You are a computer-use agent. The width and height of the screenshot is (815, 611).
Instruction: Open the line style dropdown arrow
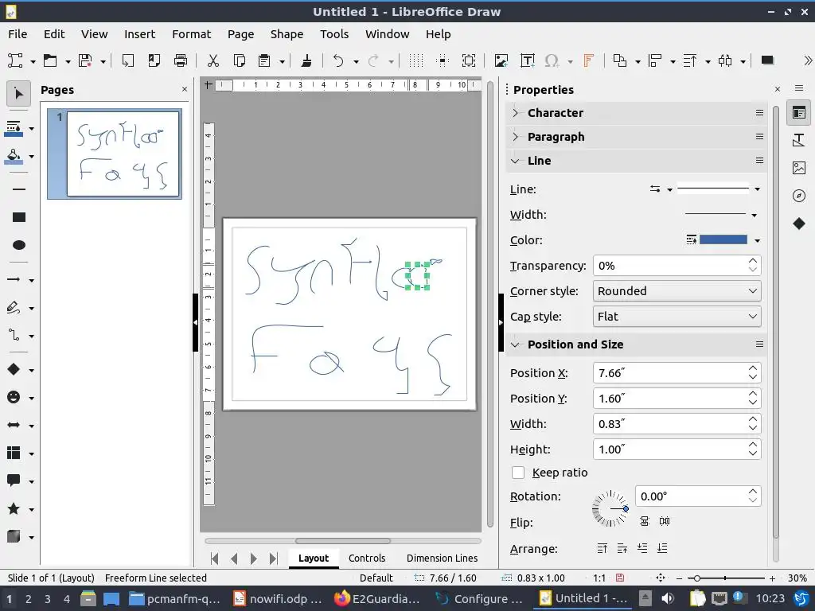point(758,189)
